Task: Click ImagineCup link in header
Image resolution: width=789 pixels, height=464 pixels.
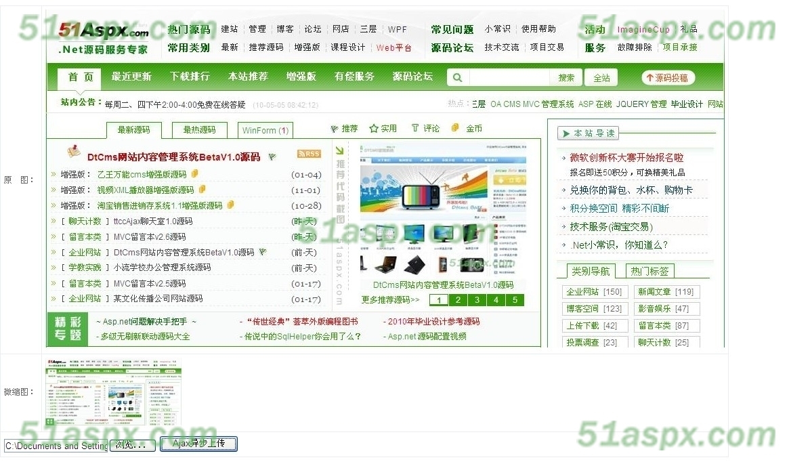Action: coord(643,30)
